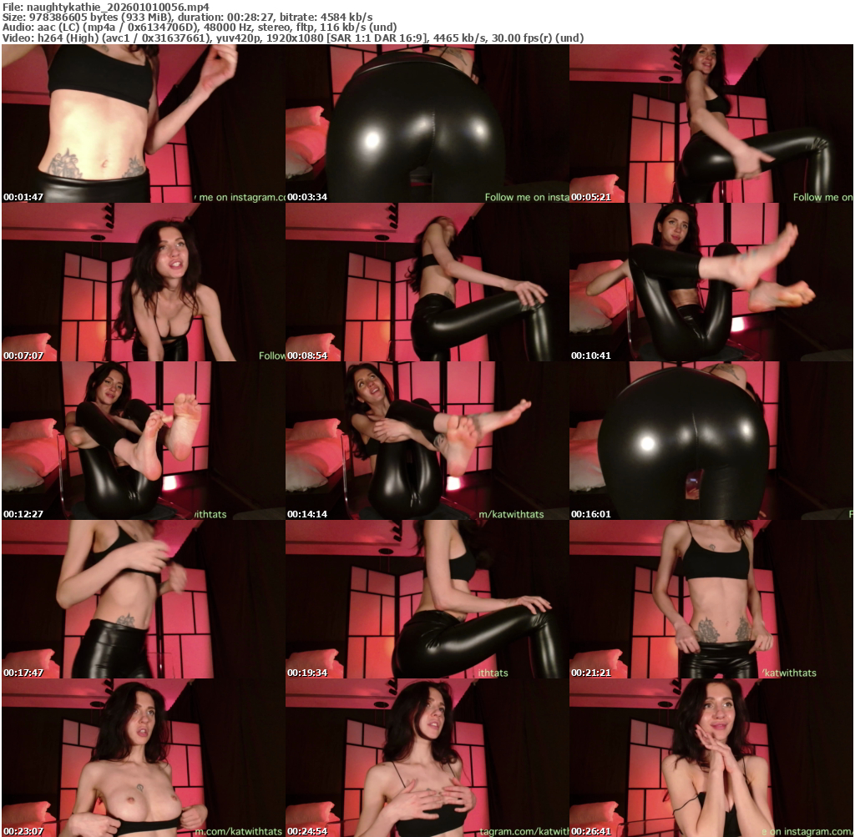Open the preview frame at 00:19:34

(427, 599)
